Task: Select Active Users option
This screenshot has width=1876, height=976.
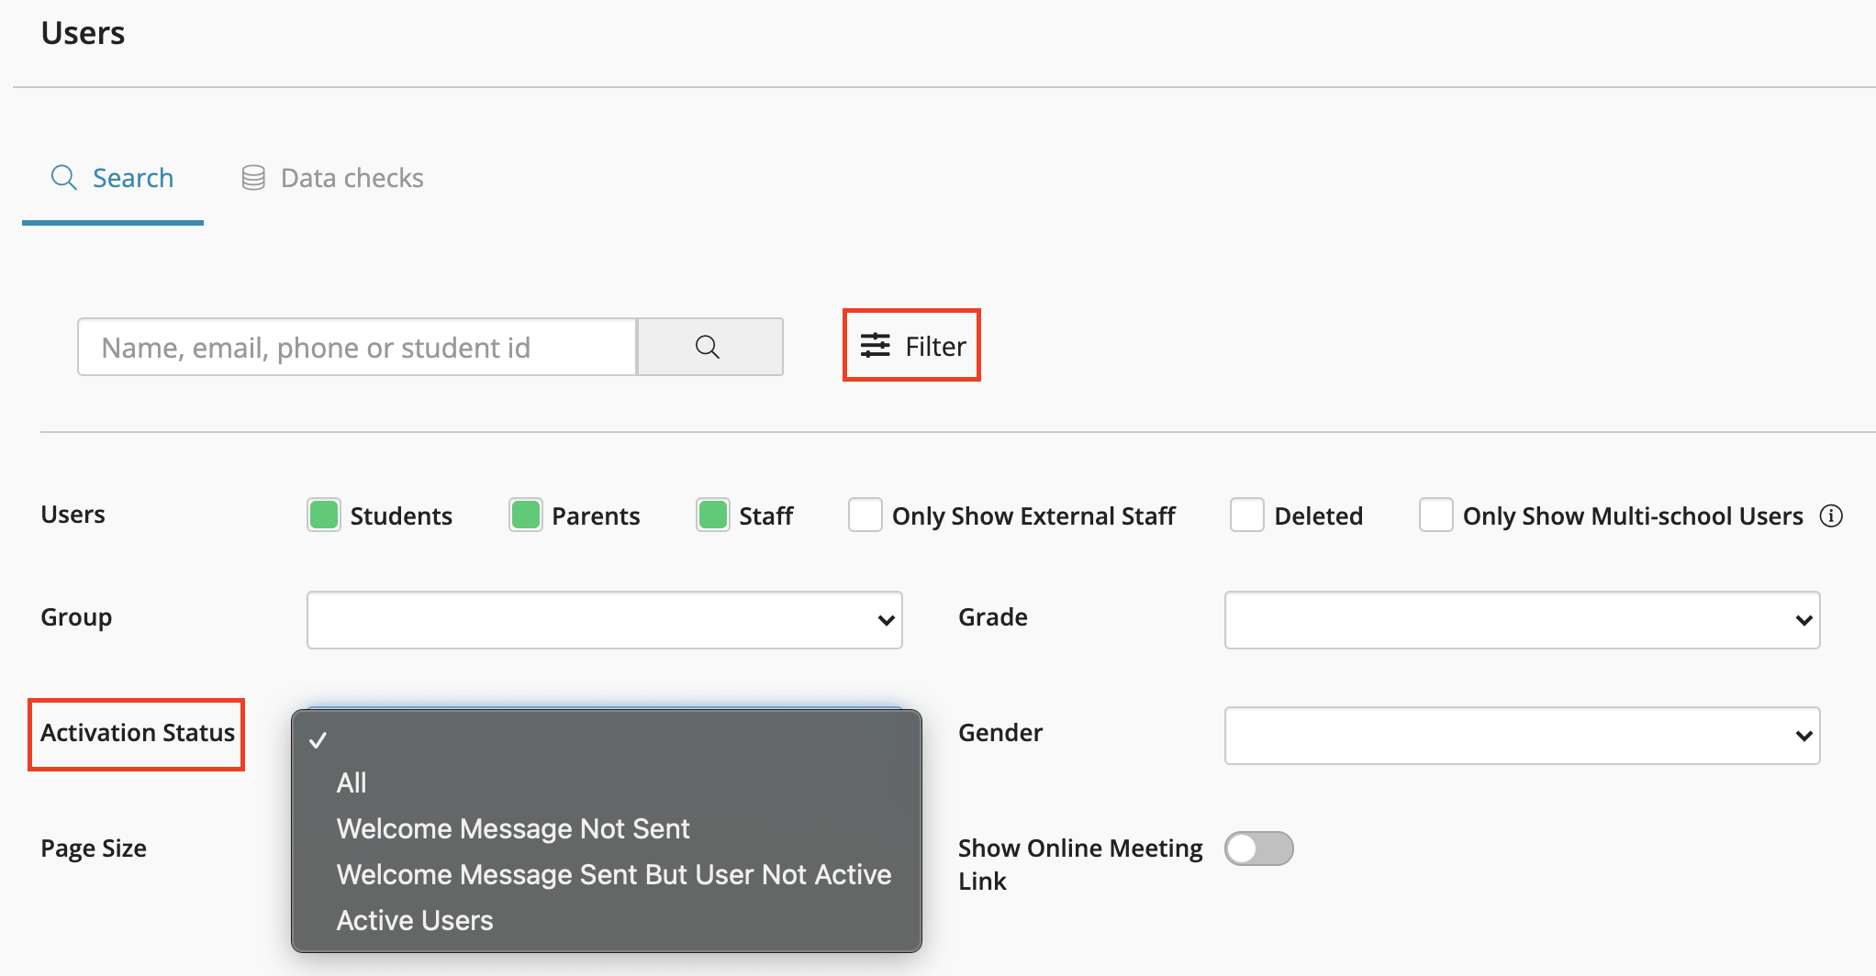Action: [x=607, y=920]
